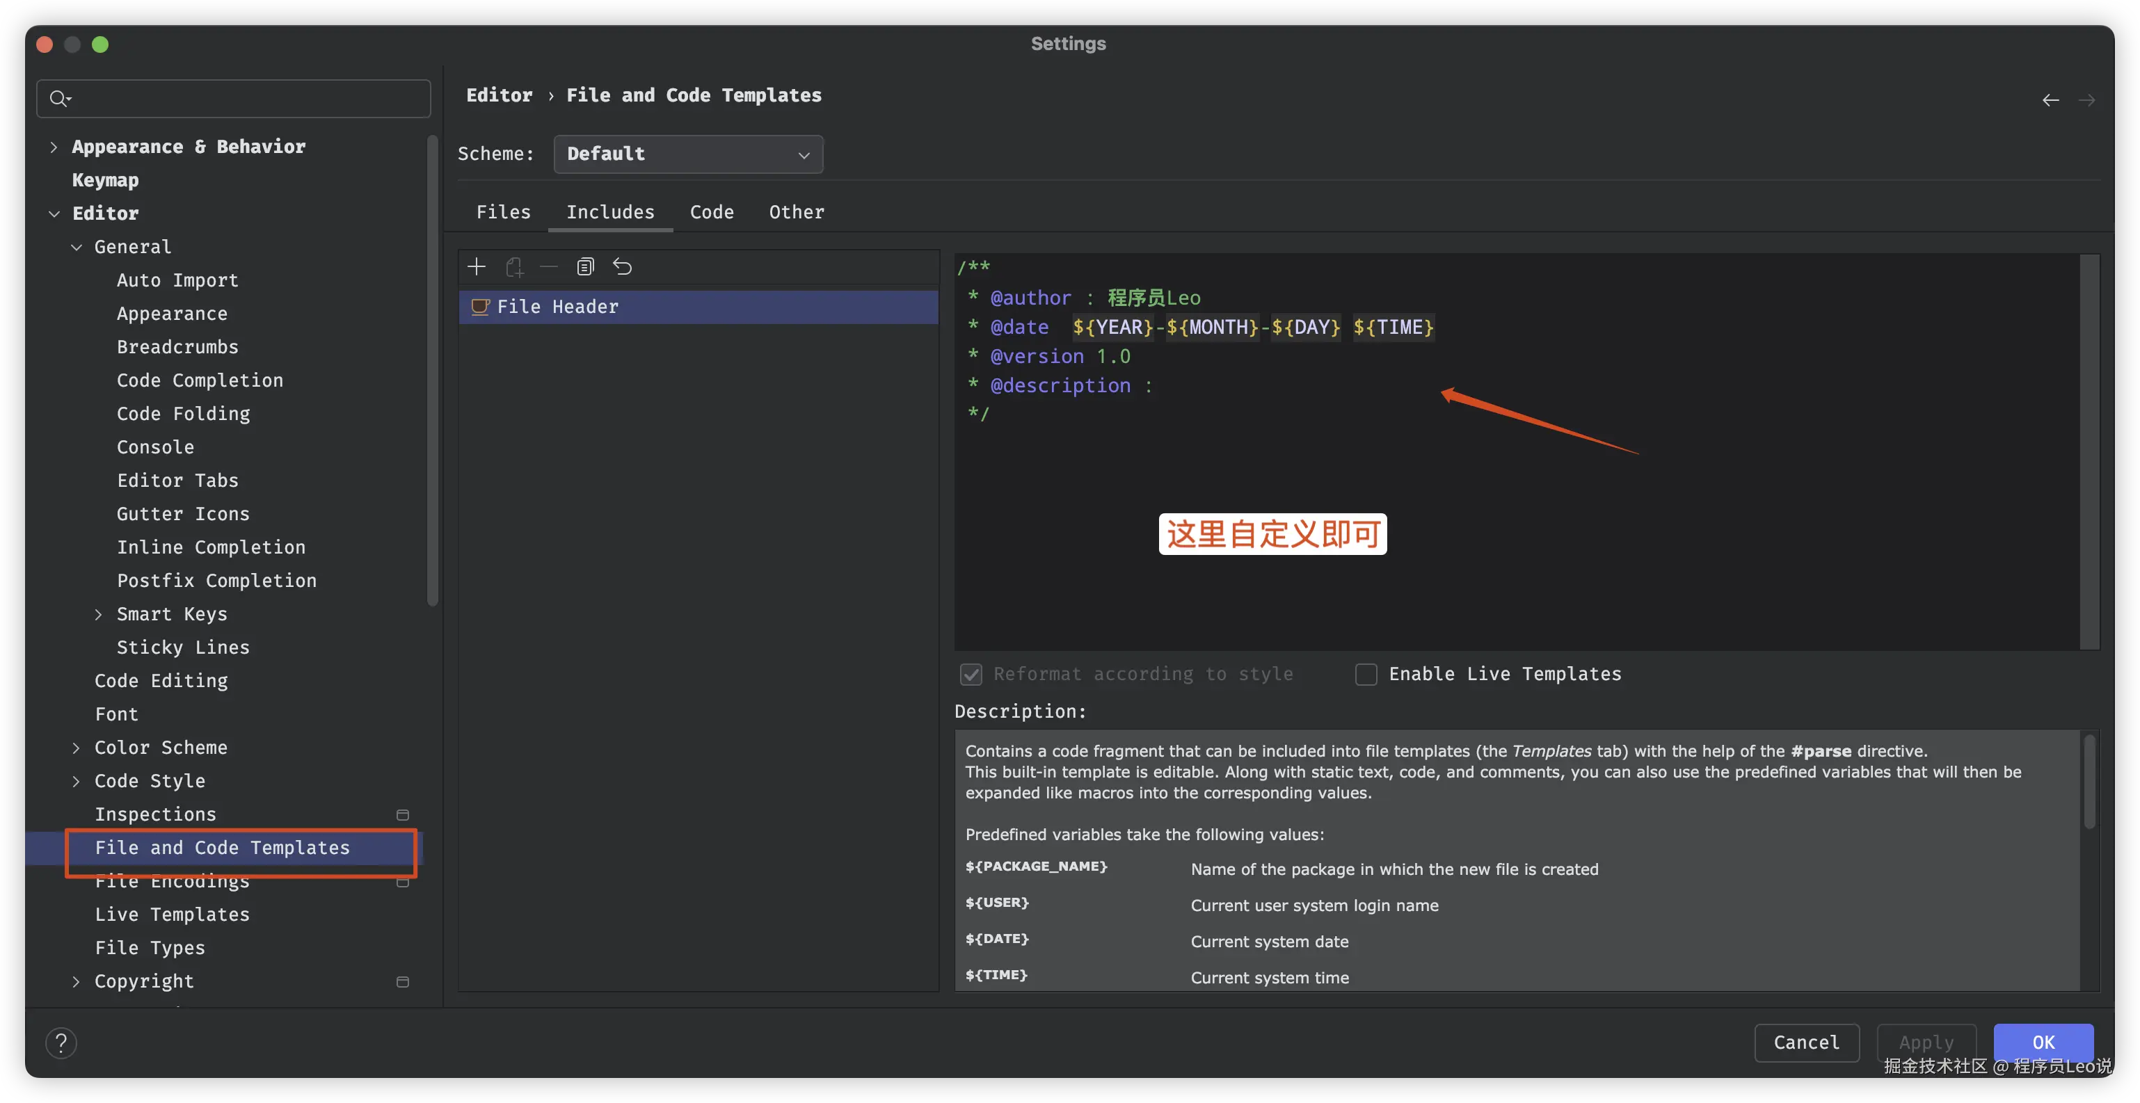Toggle Reformat according to style checkbox
Image resolution: width=2140 pixels, height=1103 pixels.
971,675
